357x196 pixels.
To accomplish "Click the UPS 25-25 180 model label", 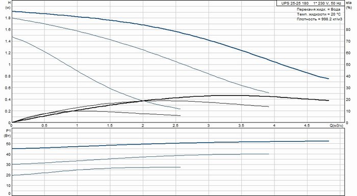I will pyautogui.click(x=295, y=3).
